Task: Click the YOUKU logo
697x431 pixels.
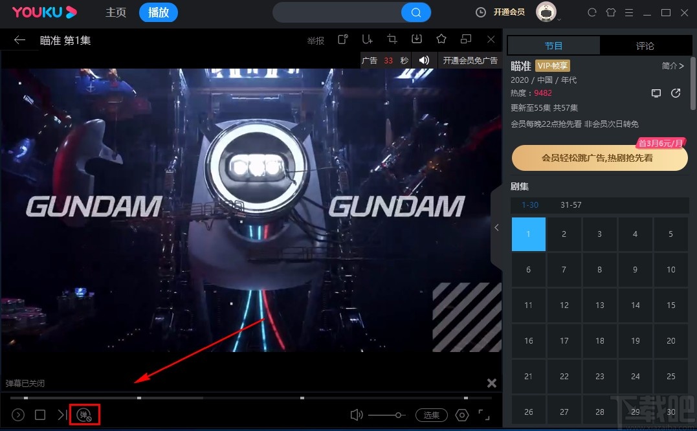Action: coord(45,12)
